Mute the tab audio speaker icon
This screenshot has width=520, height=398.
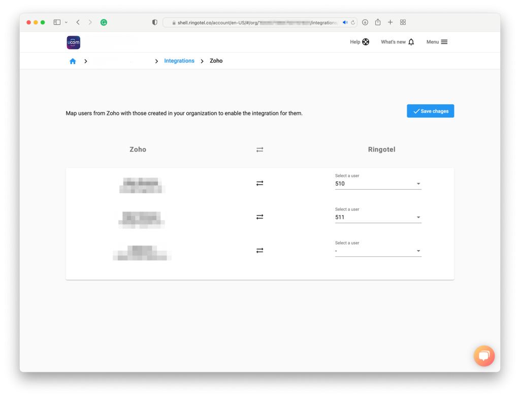(x=345, y=22)
